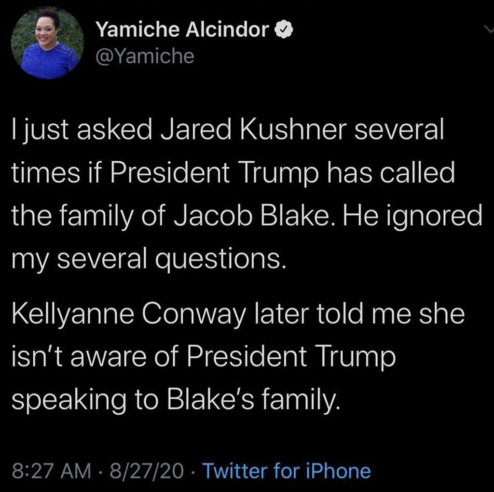Click the @Yamiche handle
This screenshot has height=492, width=494.
click(145, 56)
